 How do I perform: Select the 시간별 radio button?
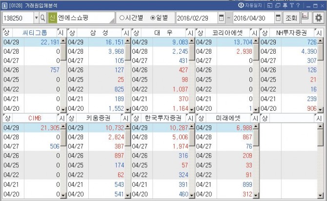(131, 18)
